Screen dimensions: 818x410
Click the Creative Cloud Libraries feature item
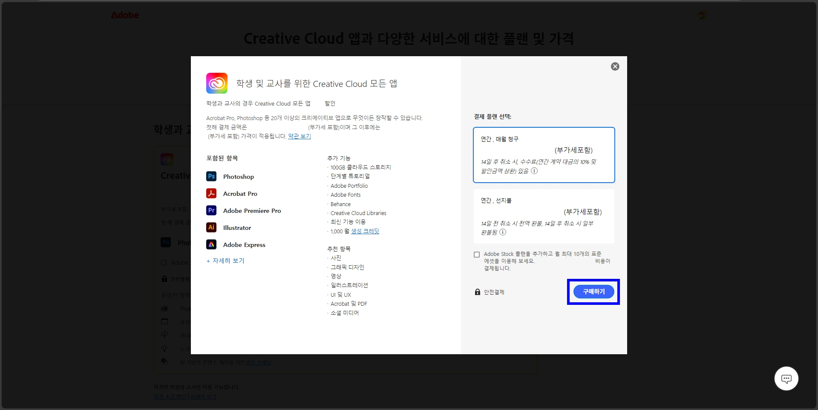[358, 213]
